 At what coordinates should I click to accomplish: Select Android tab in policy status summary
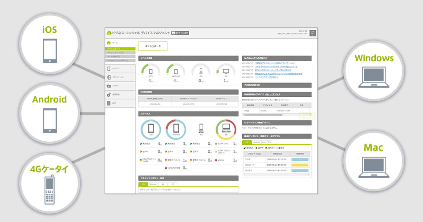[x=256, y=143]
